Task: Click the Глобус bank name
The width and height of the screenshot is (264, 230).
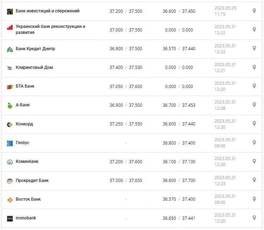Action: pyautogui.click(x=22, y=142)
